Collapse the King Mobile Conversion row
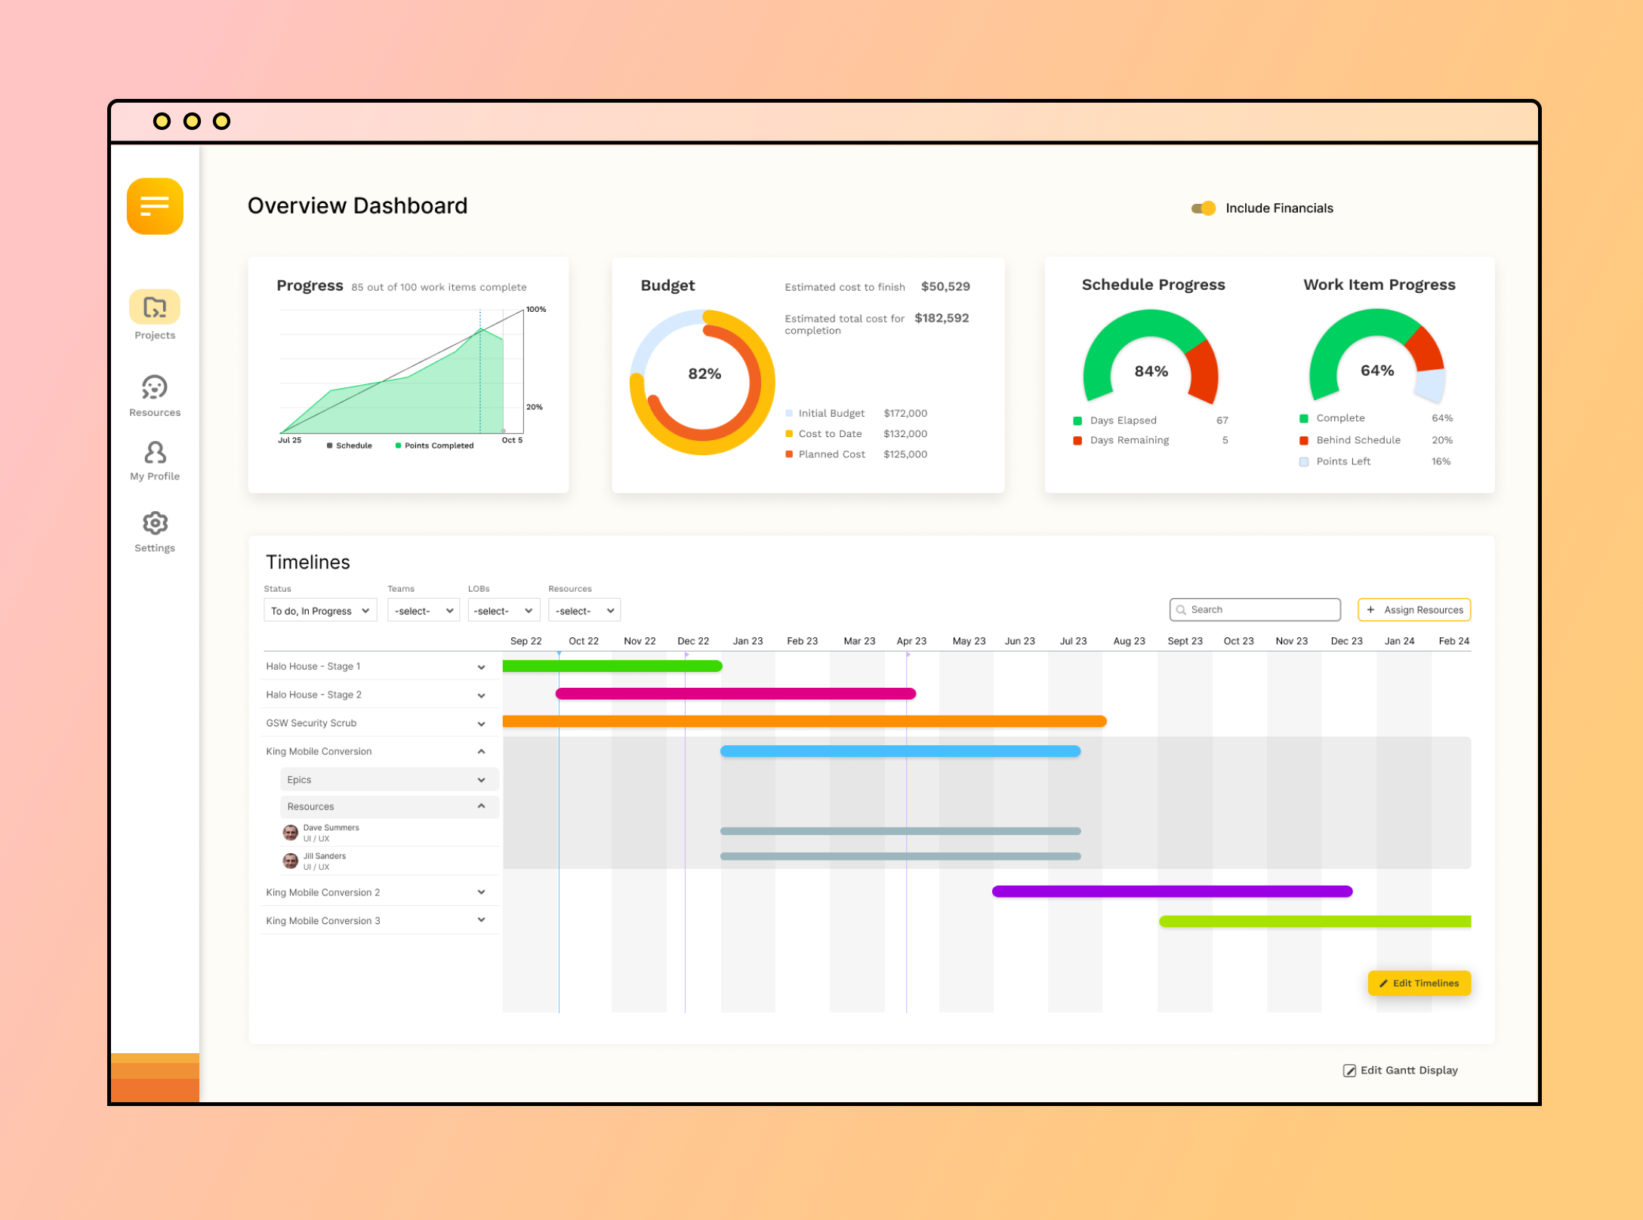 [x=481, y=752]
